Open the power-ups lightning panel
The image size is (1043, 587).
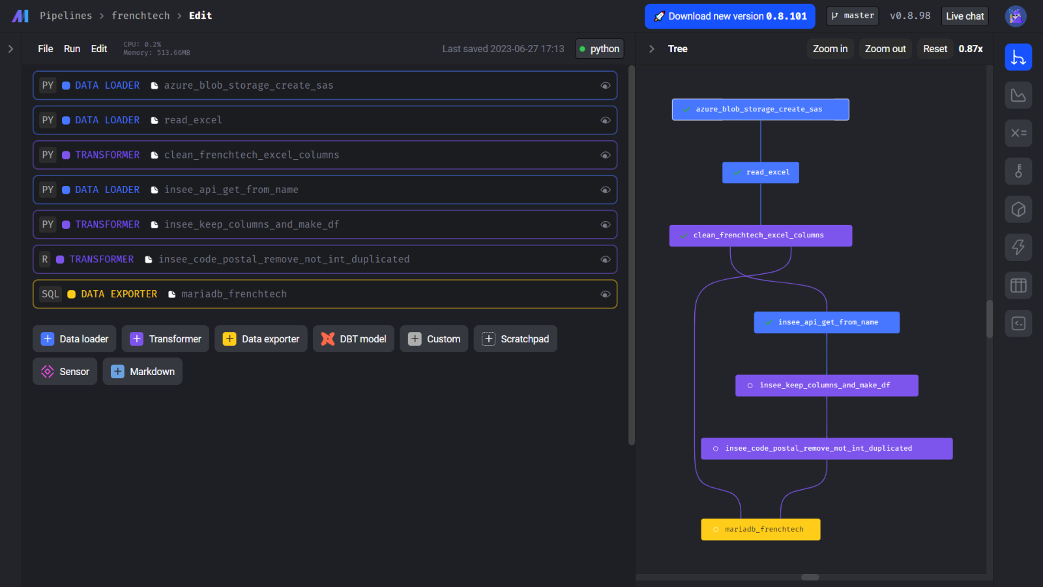(x=1018, y=247)
